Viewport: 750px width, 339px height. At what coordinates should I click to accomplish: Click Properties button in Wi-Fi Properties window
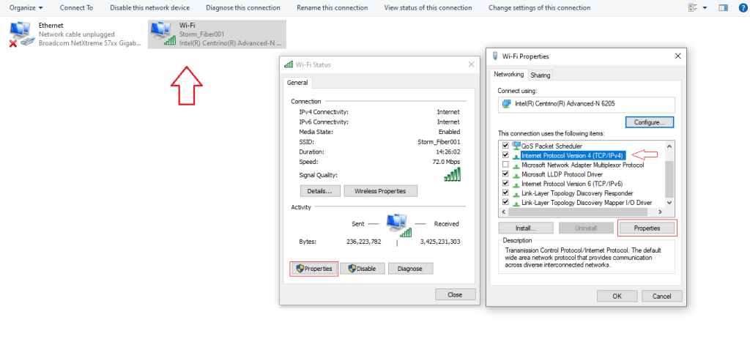click(x=647, y=228)
